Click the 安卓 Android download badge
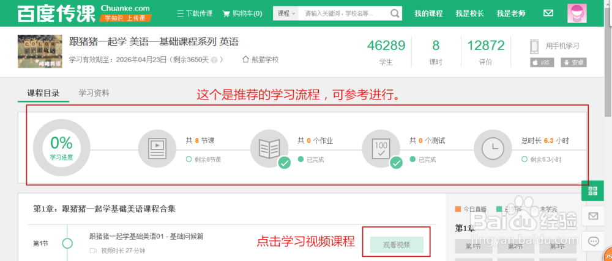612x261 pixels. point(573,62)
